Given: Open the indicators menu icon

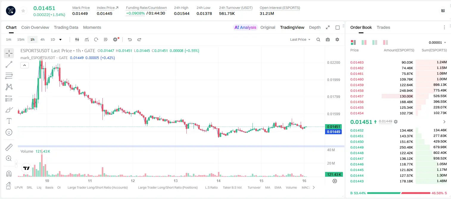Looking at the screenshot, I should (x=87, y=40).
